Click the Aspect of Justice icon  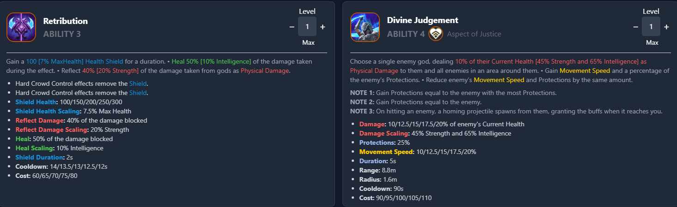[435, 34]
